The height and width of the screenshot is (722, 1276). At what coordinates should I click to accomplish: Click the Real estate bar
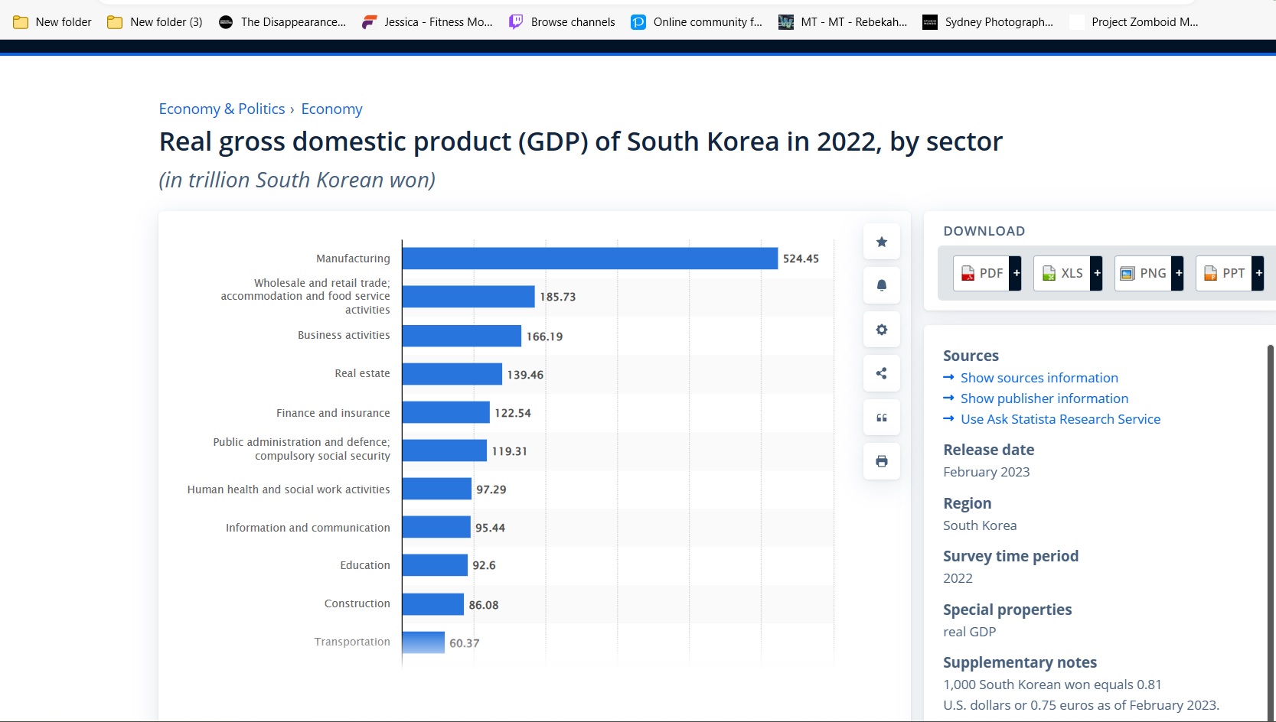click(452, 374)
